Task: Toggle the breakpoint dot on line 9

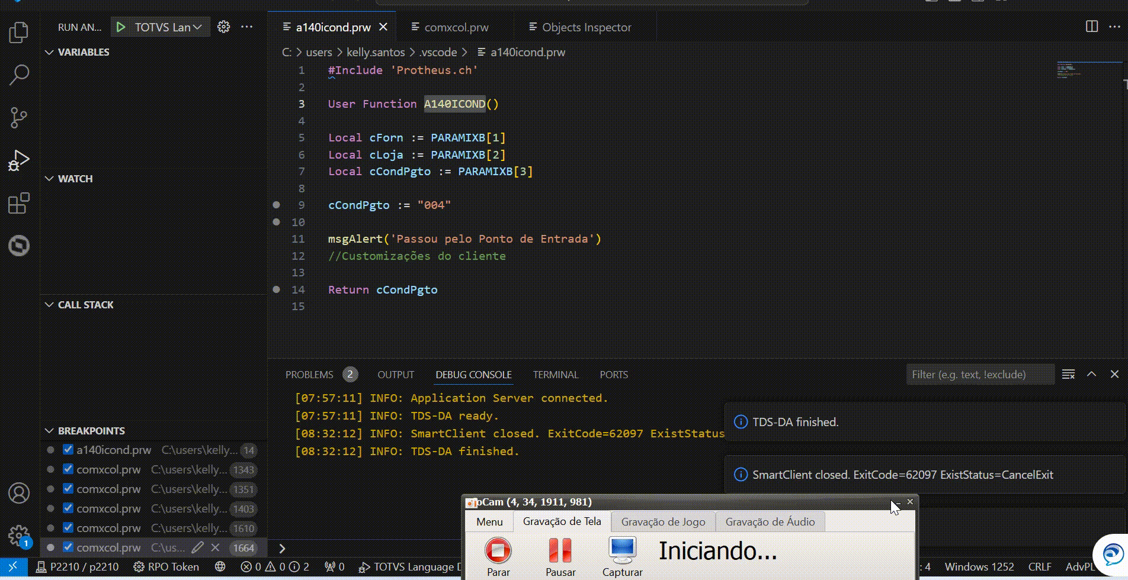Action: (276, 205)
